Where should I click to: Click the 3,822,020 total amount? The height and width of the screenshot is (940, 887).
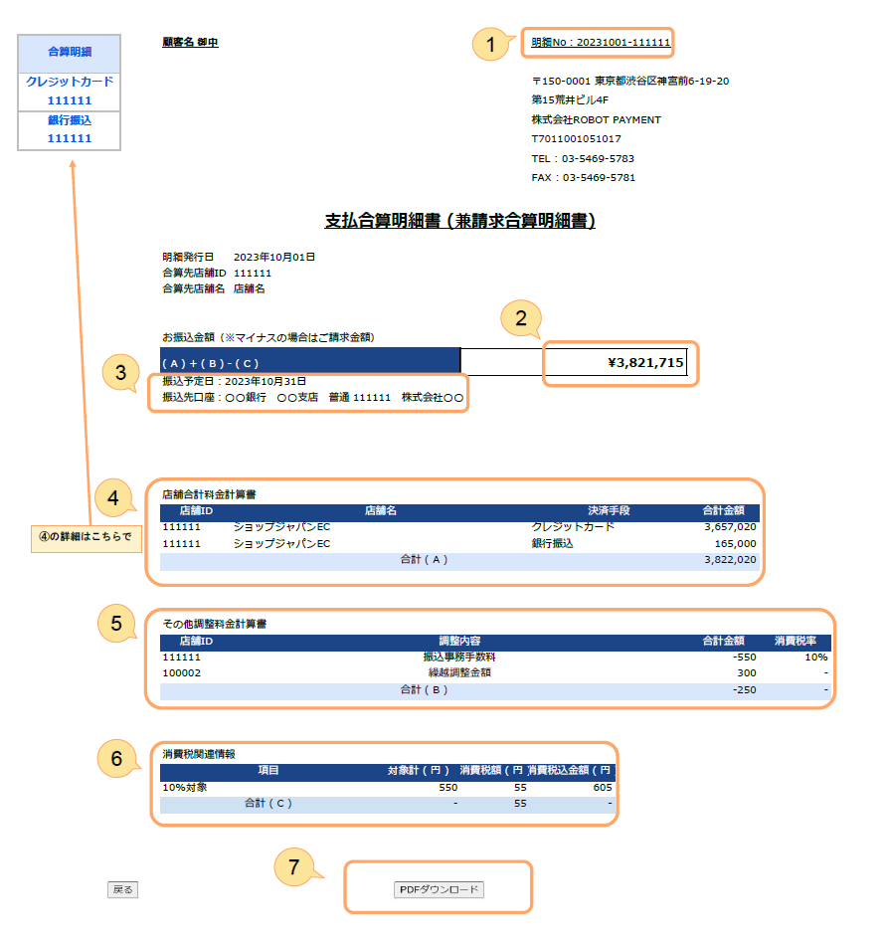point(730,560)
